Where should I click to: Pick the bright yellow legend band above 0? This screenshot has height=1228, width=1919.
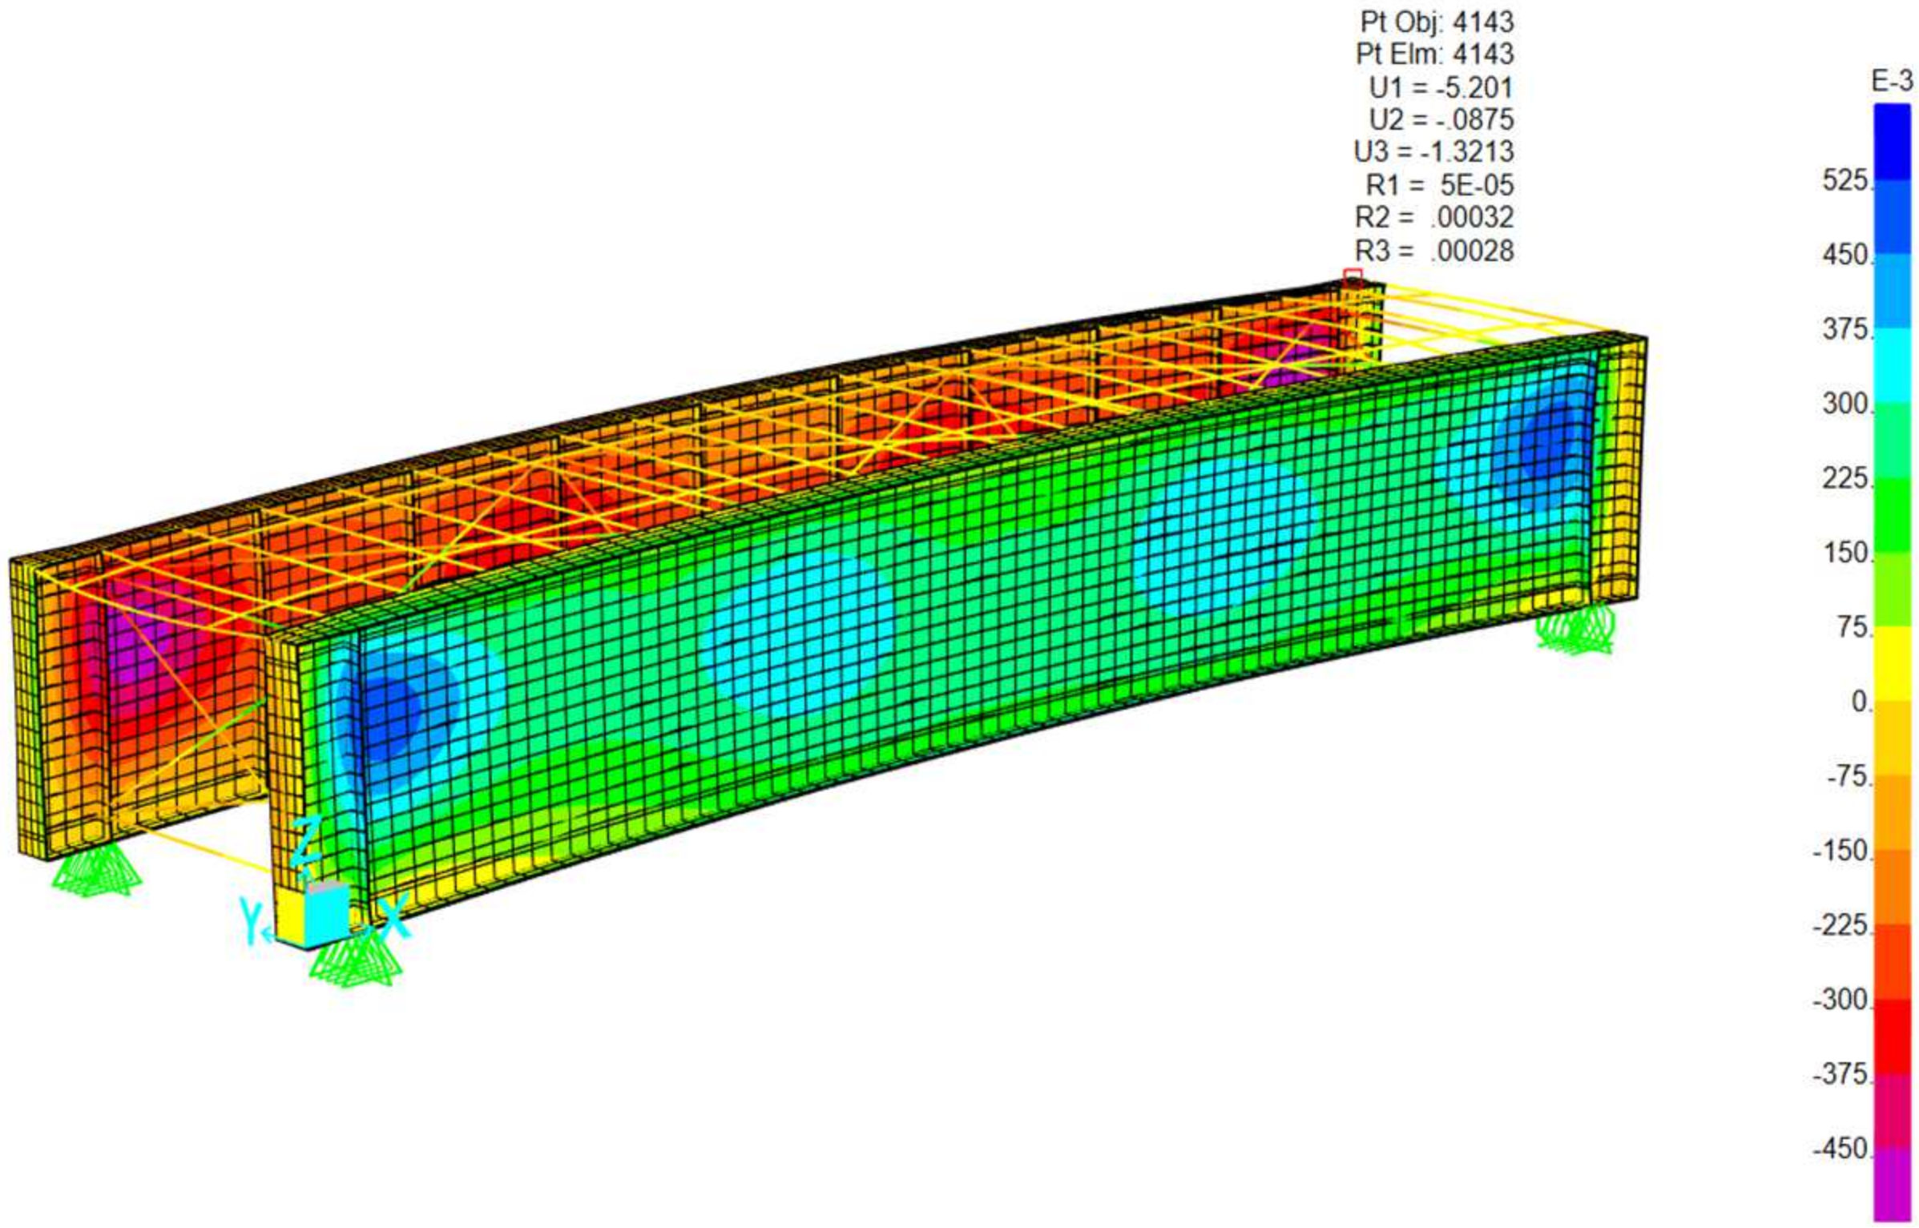pos(1891,663)
